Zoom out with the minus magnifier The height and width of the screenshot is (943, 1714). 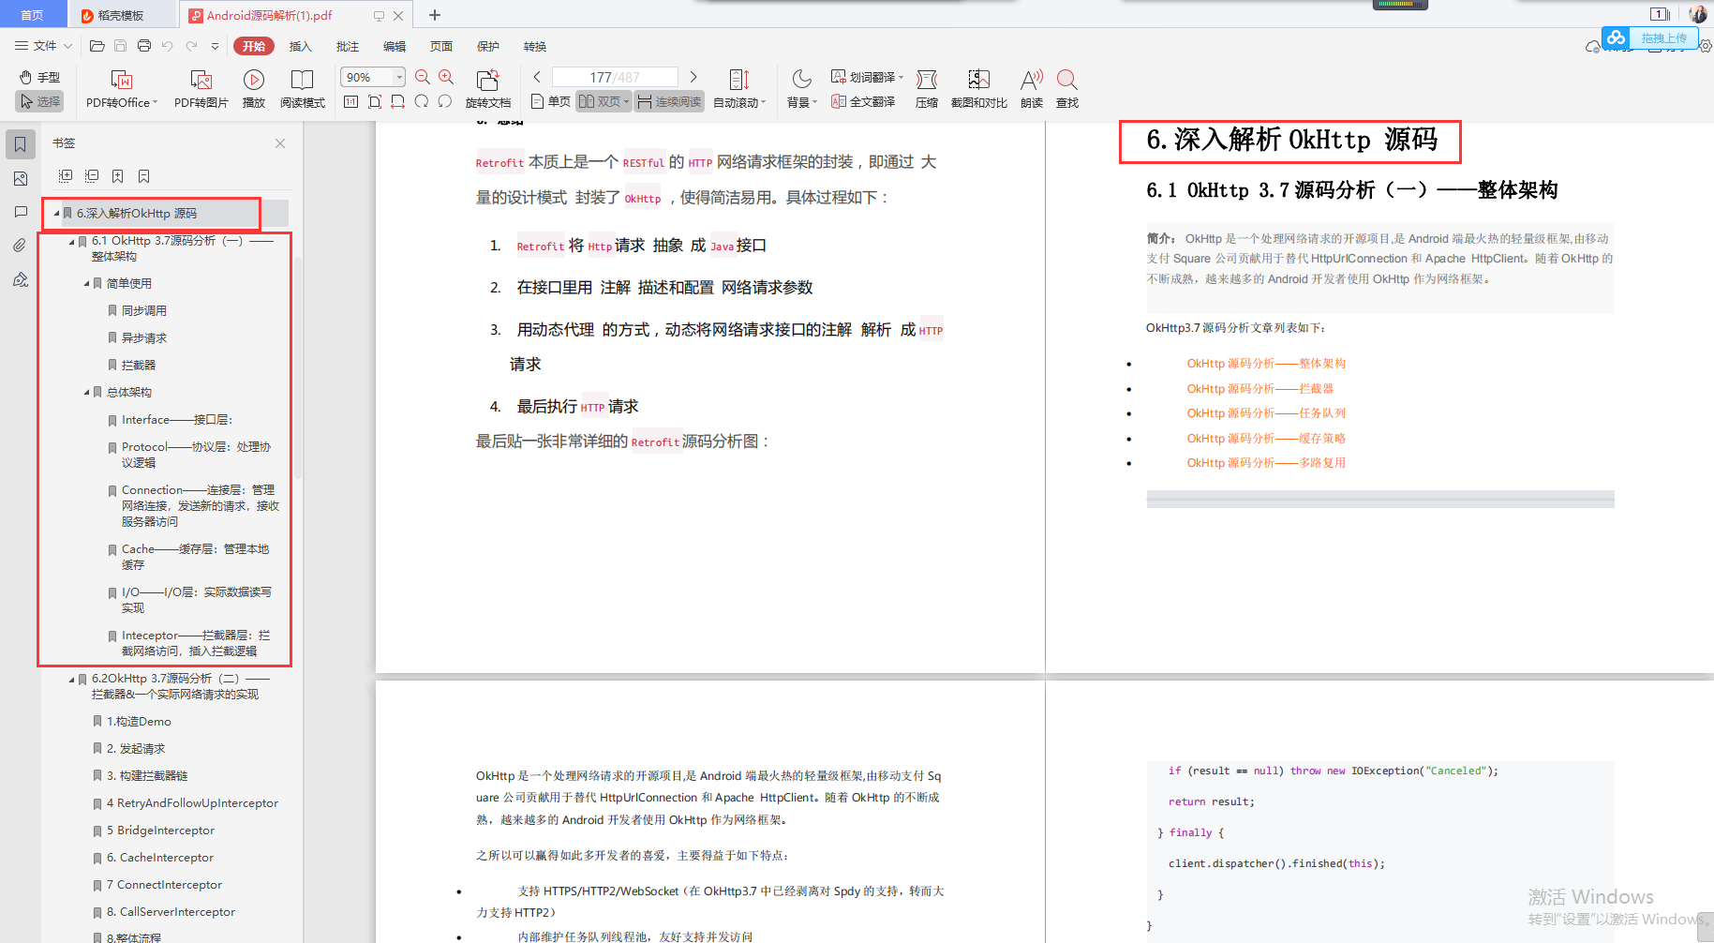click(423, 78)
